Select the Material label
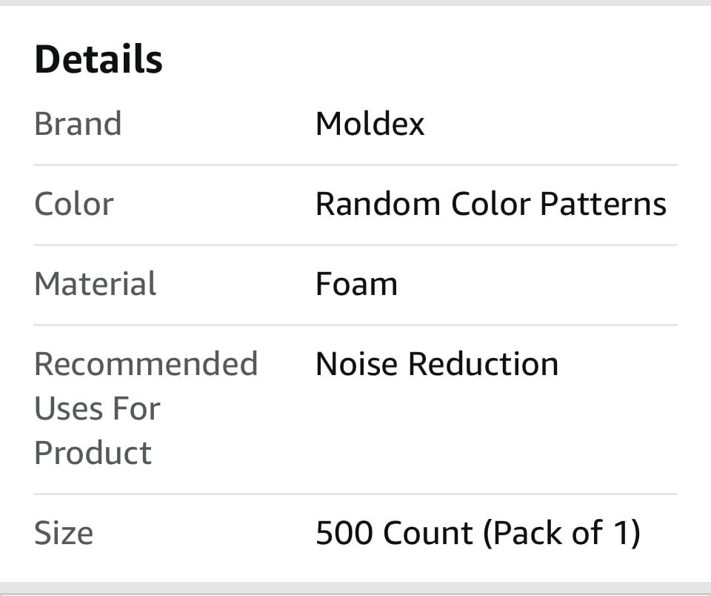The image size is (711, 596). pos(96,284)
